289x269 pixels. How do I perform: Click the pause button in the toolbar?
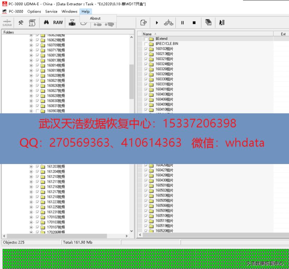coord(182,23)
